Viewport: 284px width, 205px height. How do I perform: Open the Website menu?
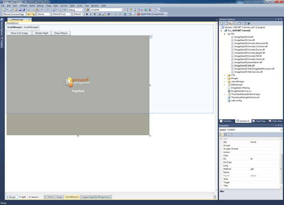click(x=24, y=5)
